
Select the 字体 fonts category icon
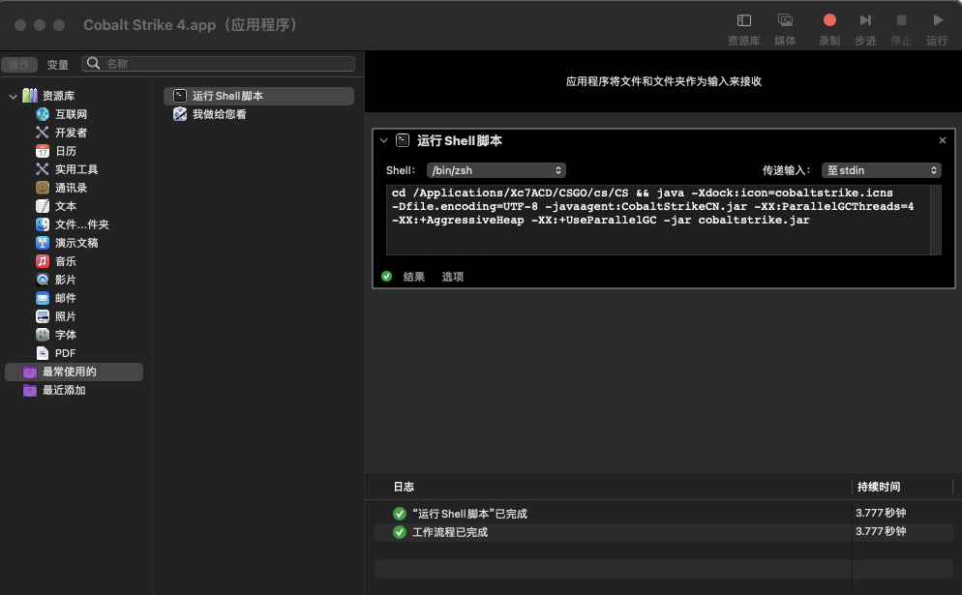tap(43, 335)
